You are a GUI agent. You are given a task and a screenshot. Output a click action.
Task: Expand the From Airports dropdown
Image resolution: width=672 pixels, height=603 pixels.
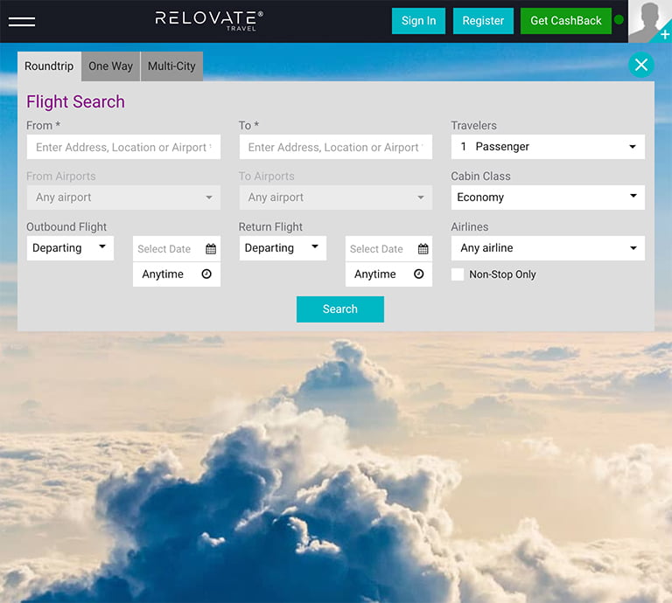(123, 198)
